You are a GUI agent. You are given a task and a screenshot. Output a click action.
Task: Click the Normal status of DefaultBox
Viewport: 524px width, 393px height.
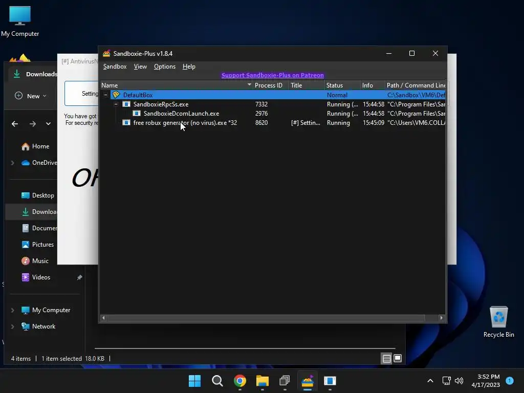337,95
